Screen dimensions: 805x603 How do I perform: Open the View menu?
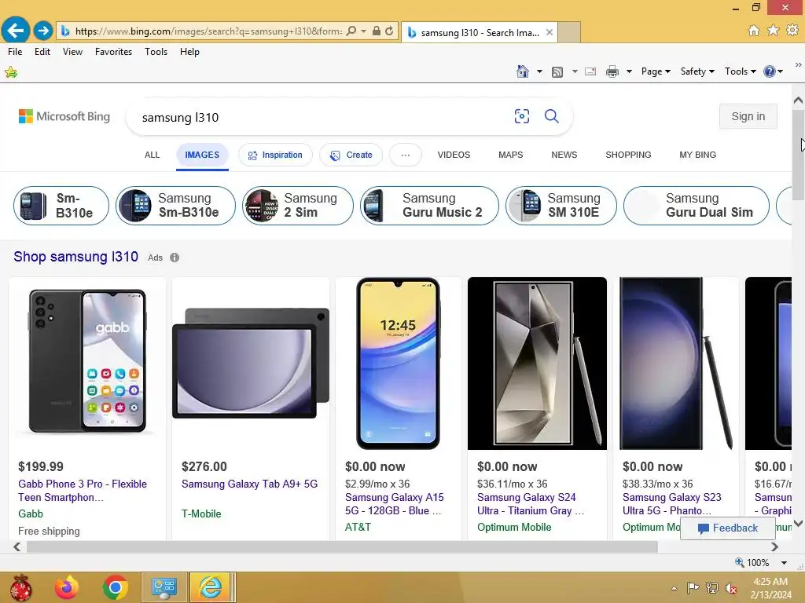point(72,52)
